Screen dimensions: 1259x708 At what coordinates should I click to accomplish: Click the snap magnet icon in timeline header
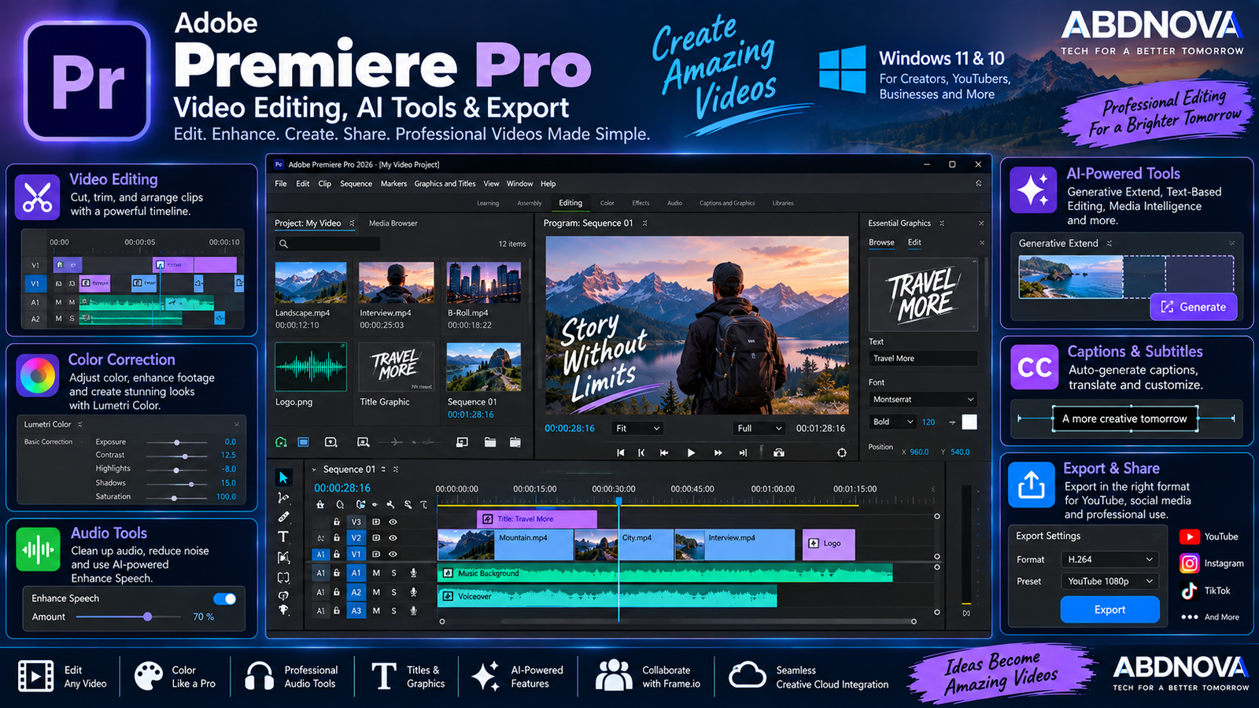pos(340,504)
